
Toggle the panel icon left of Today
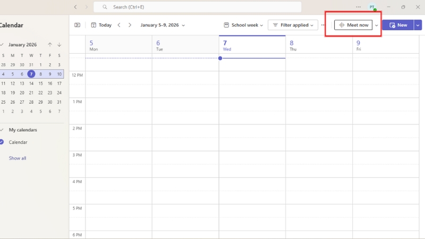pyautogui.click(x=78, y=25)
